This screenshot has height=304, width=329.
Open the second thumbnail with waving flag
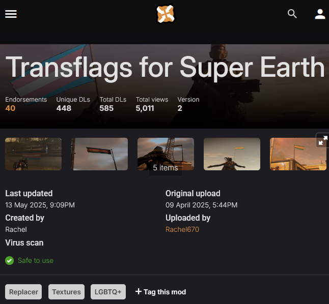pos(99,154)
